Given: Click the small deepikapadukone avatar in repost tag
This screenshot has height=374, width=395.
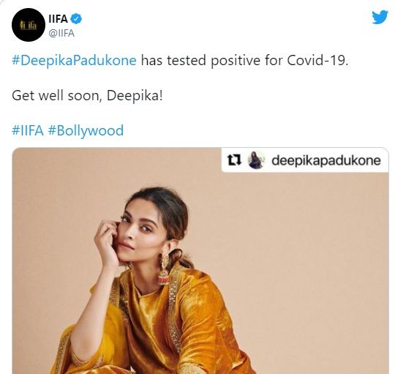Looking at the screenshot, I should [256, 160].
